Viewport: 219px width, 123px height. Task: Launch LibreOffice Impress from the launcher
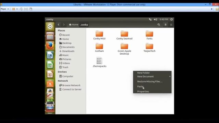(x=50, y=74)
